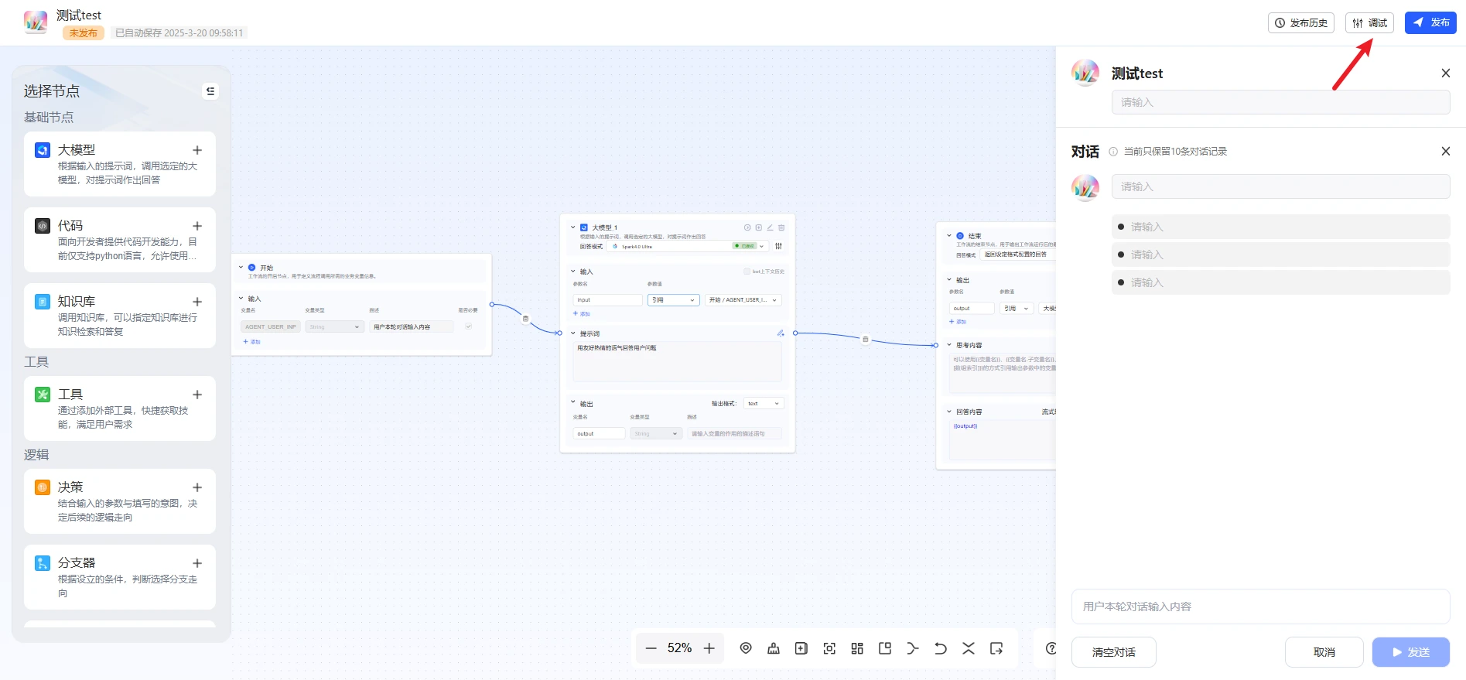Click 清空对话 to clear chat
The image size is (1466, 680).
pyautogui.click(x=1113, y=652)
